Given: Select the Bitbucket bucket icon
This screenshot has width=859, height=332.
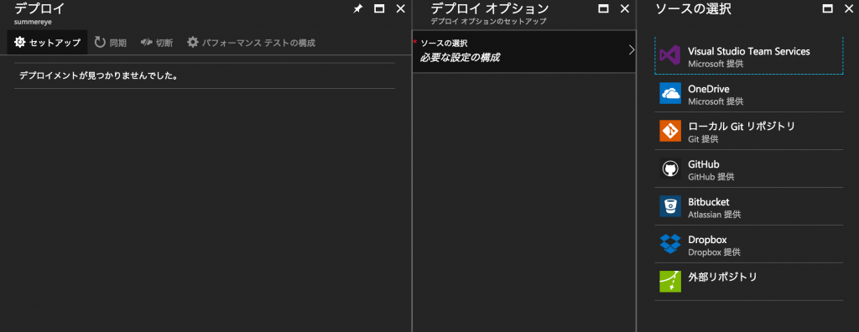Looking at the screenshot, I should [670, 206].
